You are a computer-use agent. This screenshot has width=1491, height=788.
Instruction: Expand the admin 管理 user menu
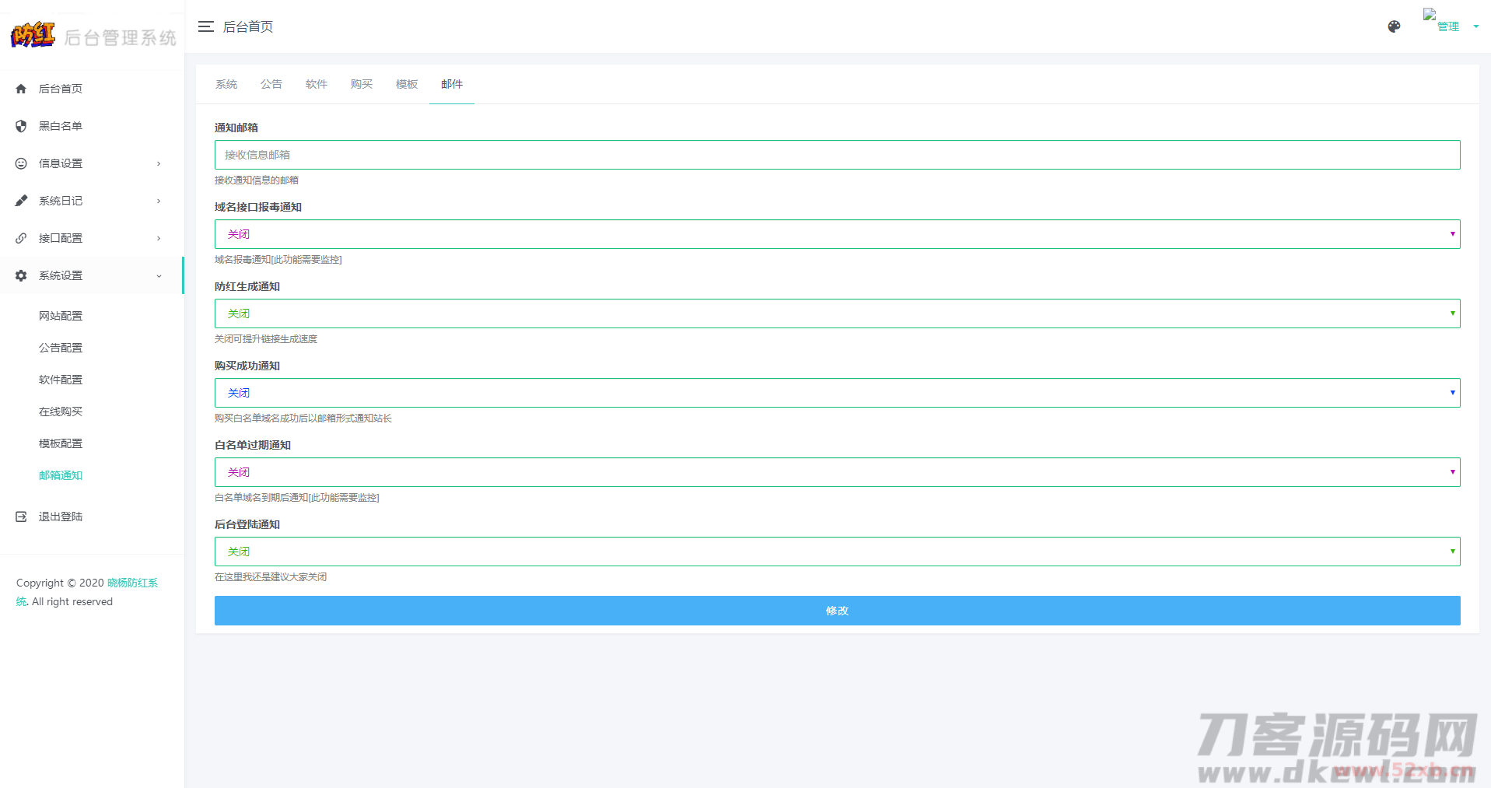[1451, 26]
